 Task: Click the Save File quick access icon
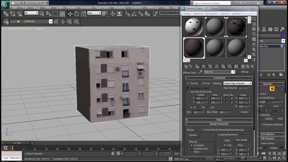pyautogui.click(x=23, y=3)
